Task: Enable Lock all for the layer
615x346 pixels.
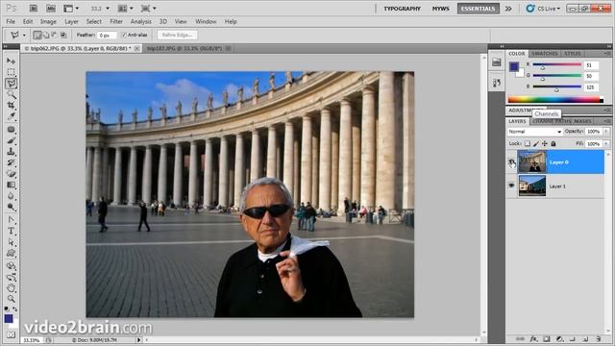Action: (553, 143)
